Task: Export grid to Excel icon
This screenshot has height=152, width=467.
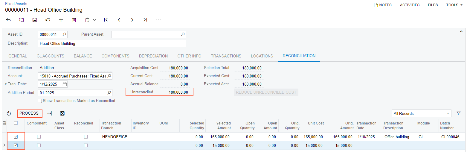Action: pyautogui.click(x=62, y=113)
